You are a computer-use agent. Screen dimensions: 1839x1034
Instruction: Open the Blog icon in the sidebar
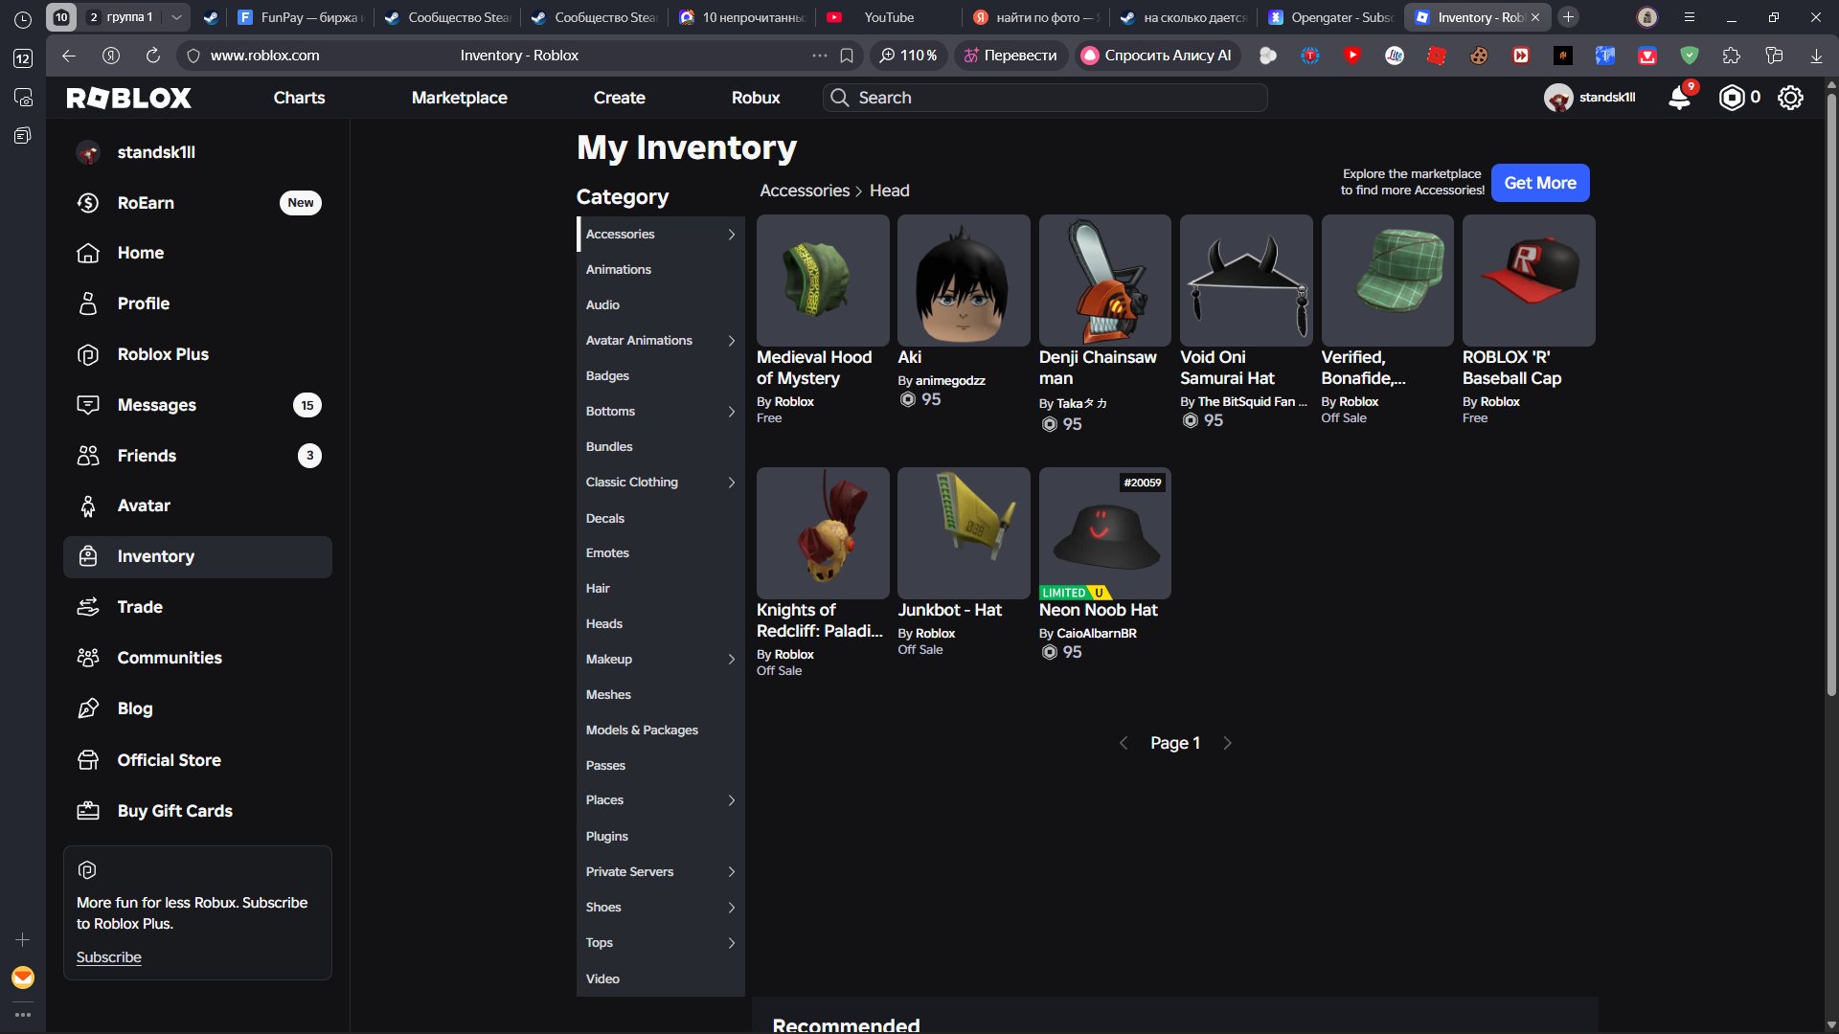click(x=88, y=708)
